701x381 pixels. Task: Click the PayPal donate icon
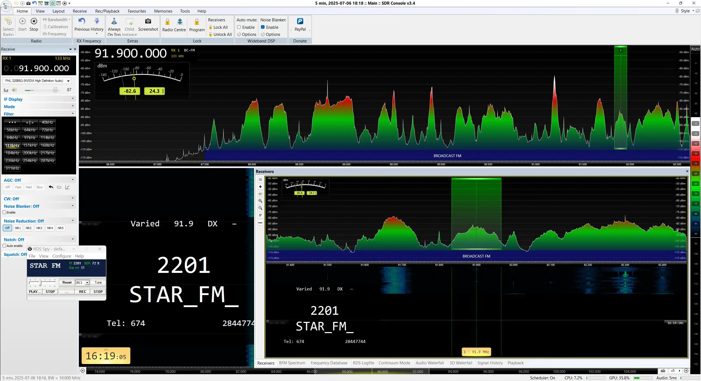click(x=300, y=21)
